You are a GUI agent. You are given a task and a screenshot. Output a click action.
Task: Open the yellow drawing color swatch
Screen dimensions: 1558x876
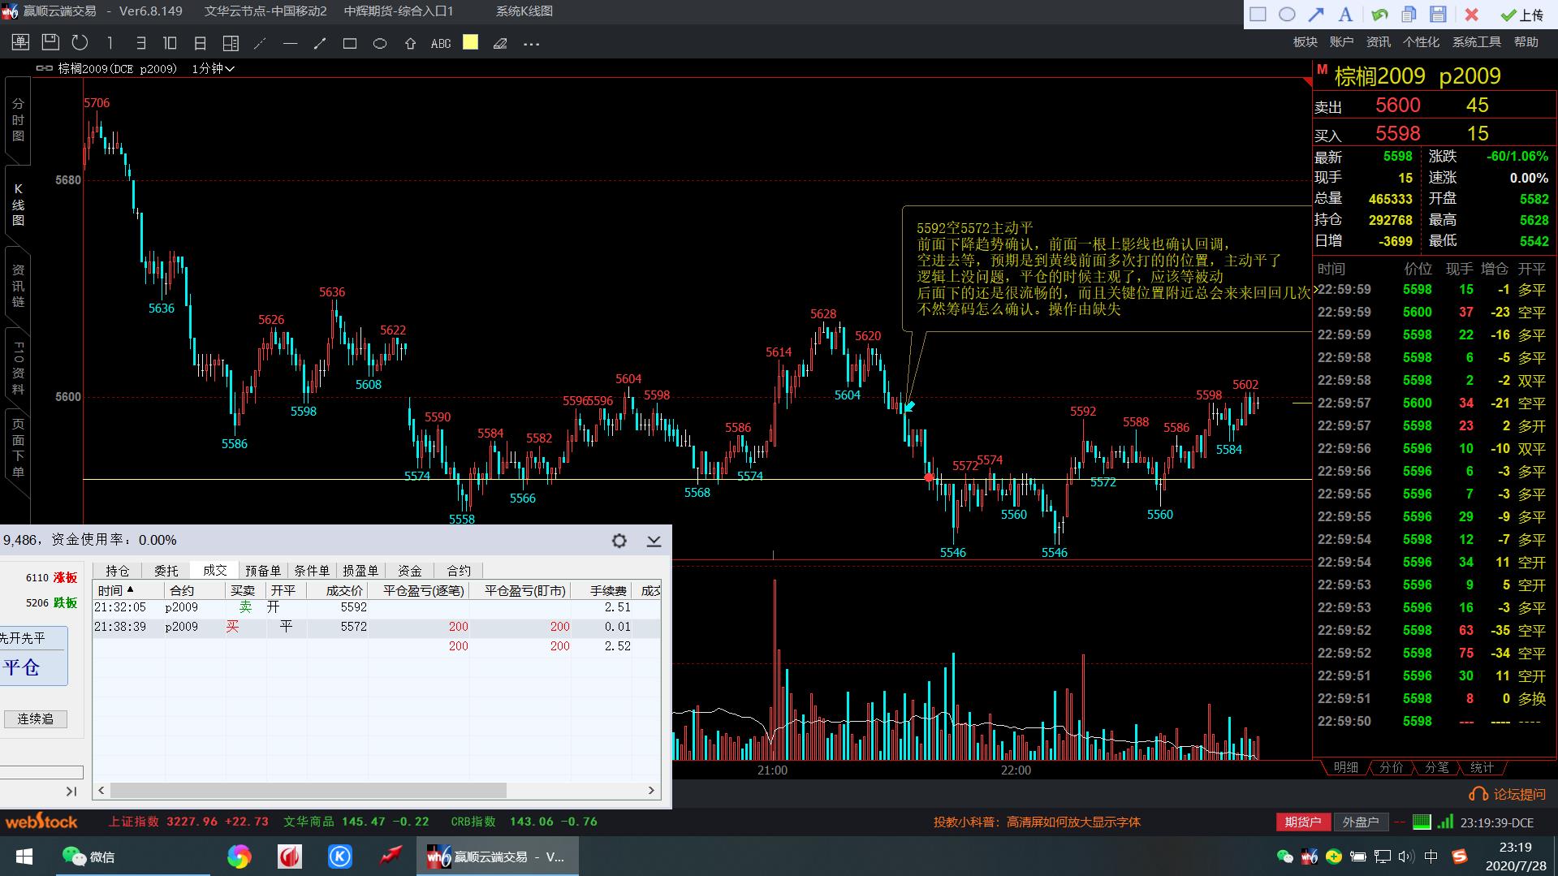pyautogui.click(x=470, y=42)
